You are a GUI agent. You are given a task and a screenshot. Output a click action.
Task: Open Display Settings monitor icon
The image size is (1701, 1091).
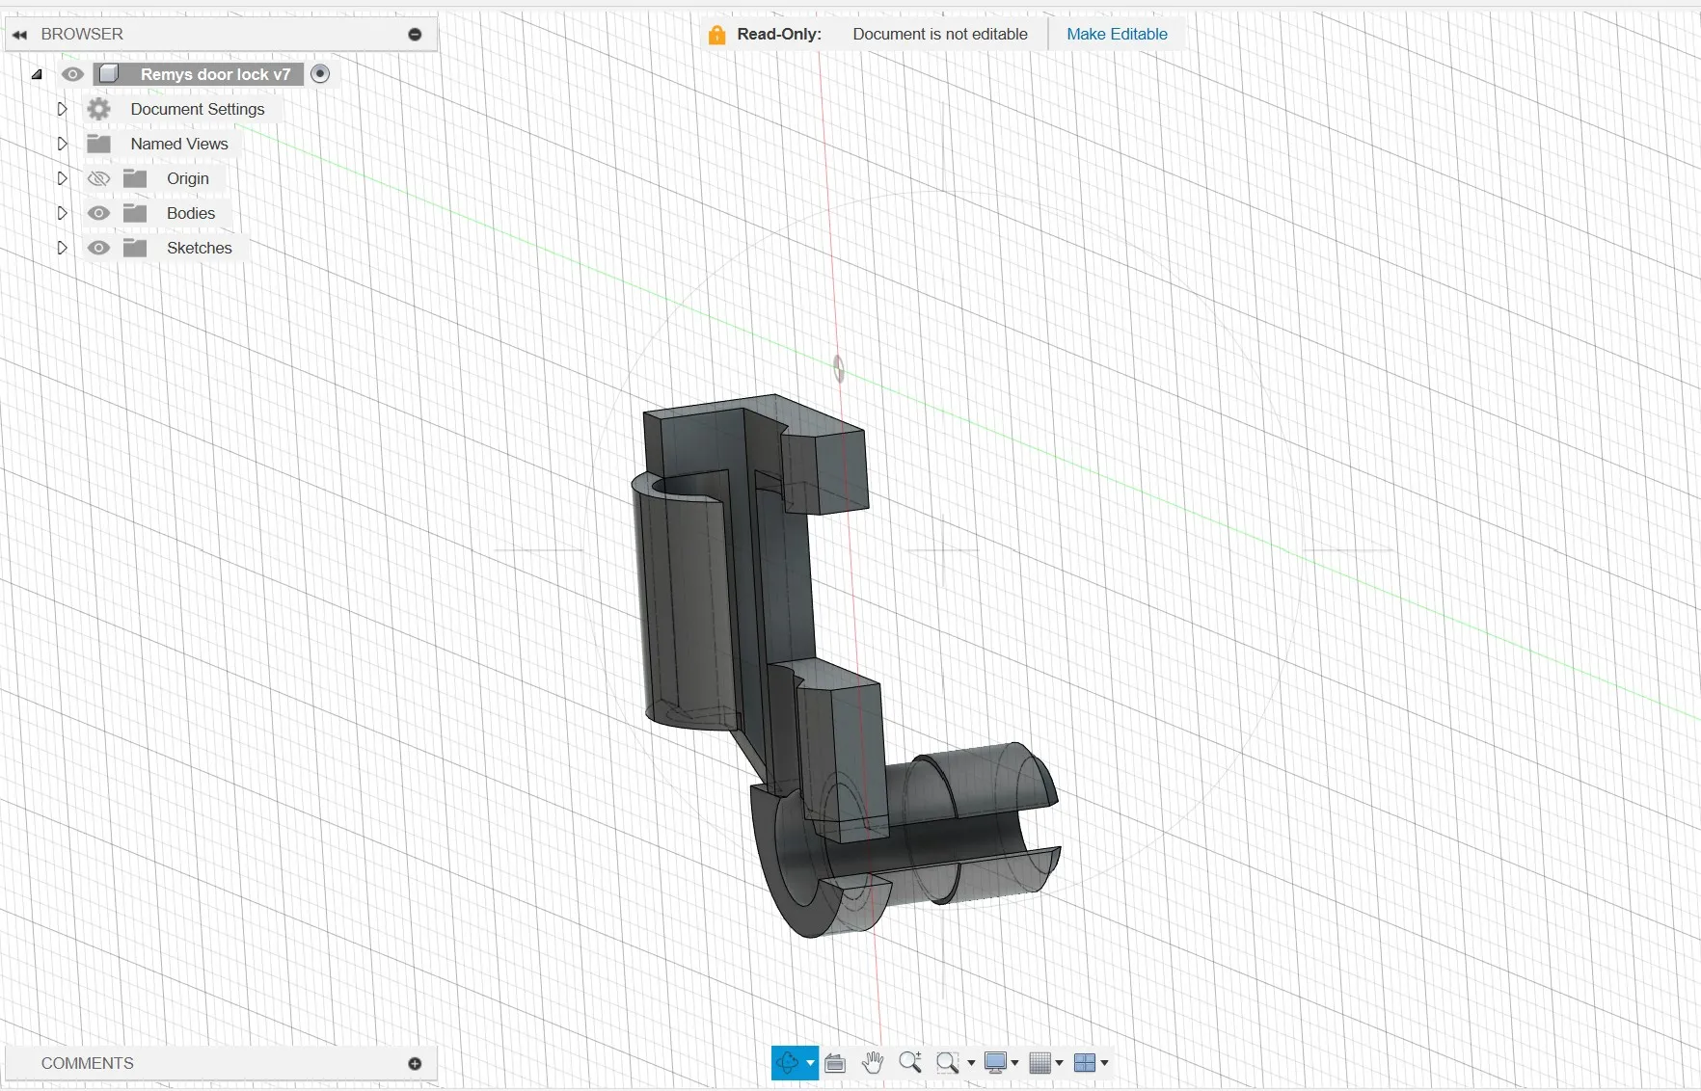(995, 1063)
